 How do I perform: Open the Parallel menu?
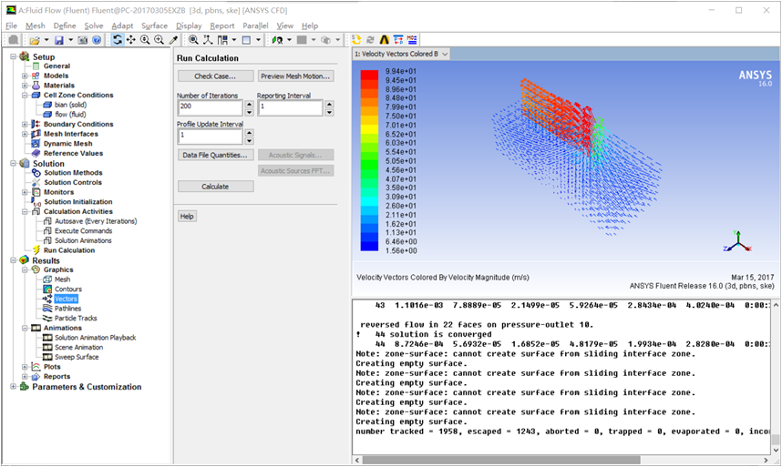click(255, 25)
